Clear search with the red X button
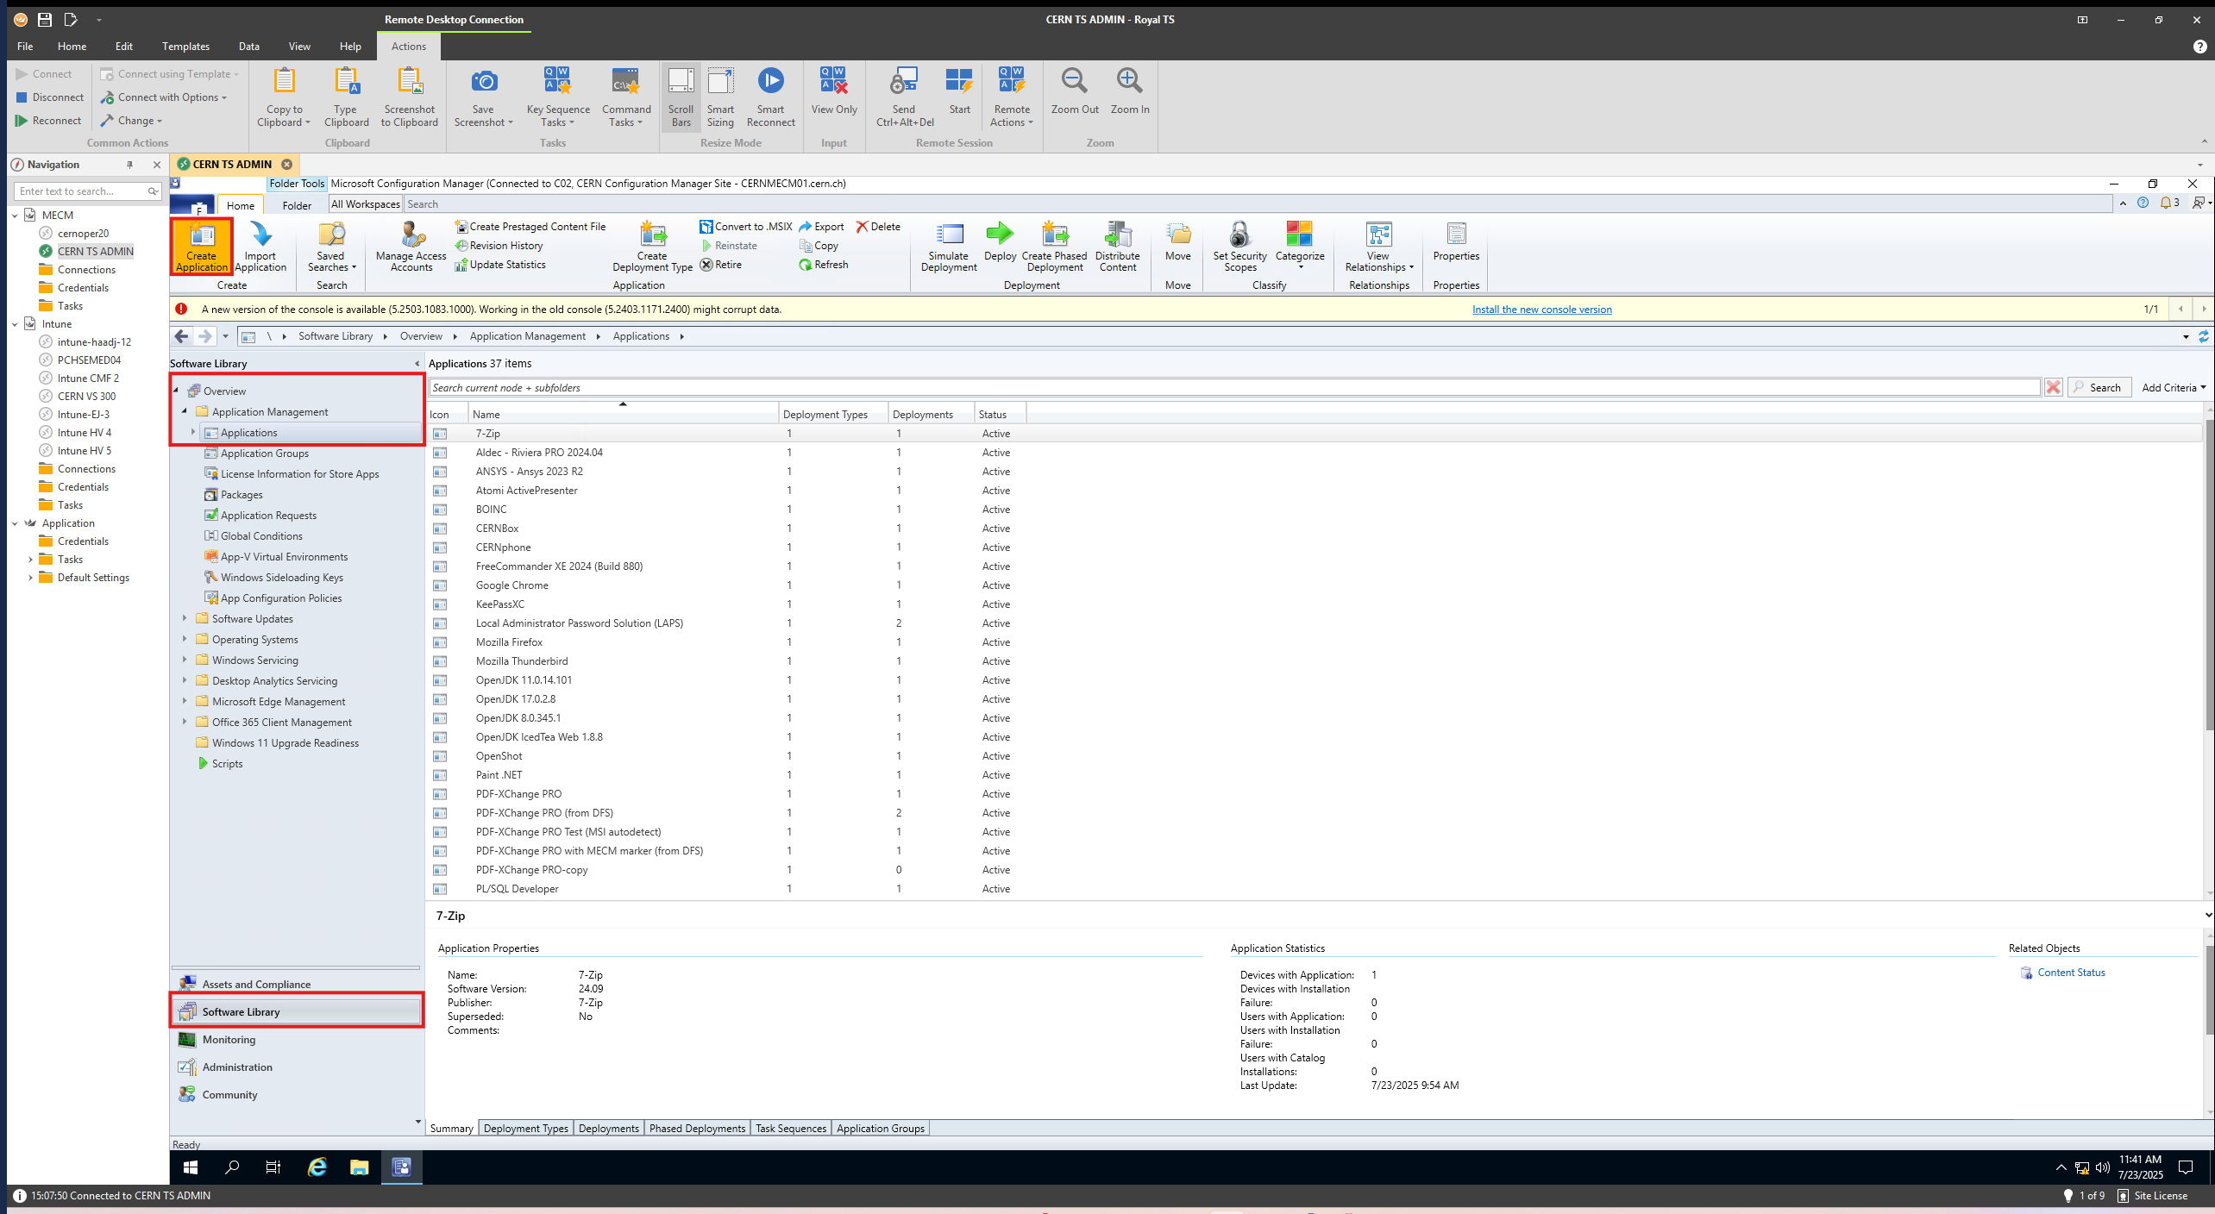Viewport: 2215px width, 1214px height. click(x=2054, y=388)
